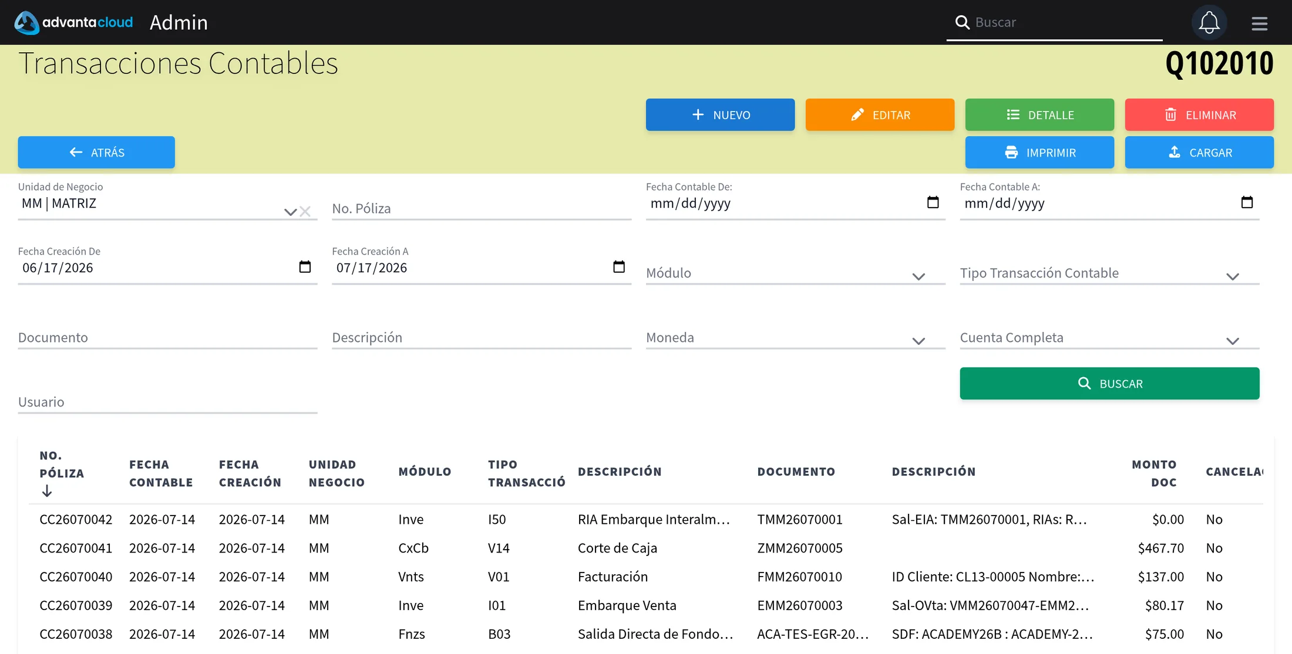This screenshot has height=654, width=1292.
Task: Sort by FECHA CONTABLE column header
Action: click(161, 473)
